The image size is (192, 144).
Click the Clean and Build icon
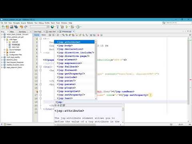point(62,27)
